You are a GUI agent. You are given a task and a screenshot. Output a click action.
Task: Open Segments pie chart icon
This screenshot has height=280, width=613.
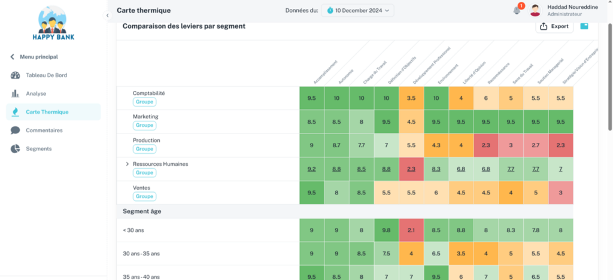[15, 148]
